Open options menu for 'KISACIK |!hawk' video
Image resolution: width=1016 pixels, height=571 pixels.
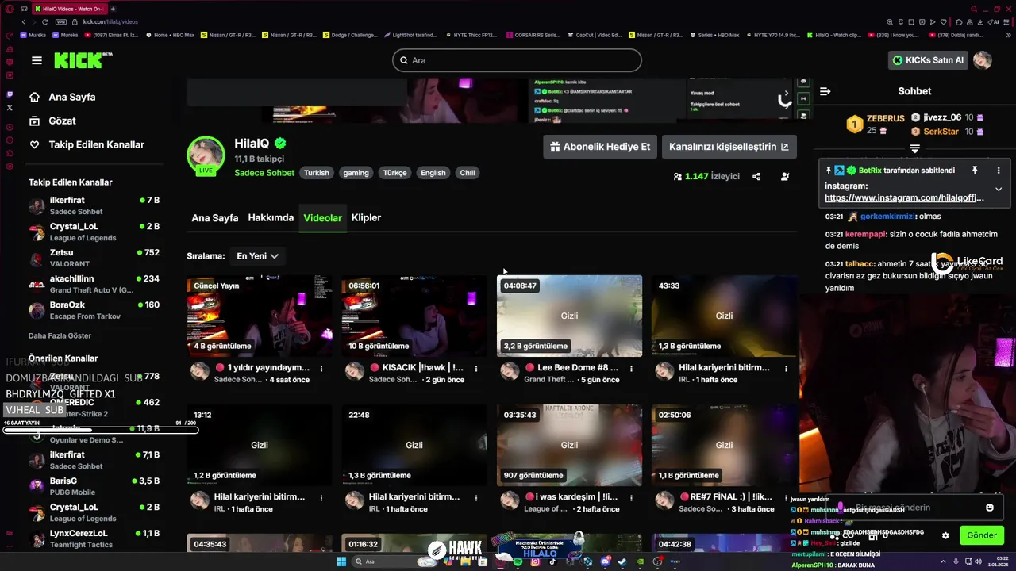[476, 368]
